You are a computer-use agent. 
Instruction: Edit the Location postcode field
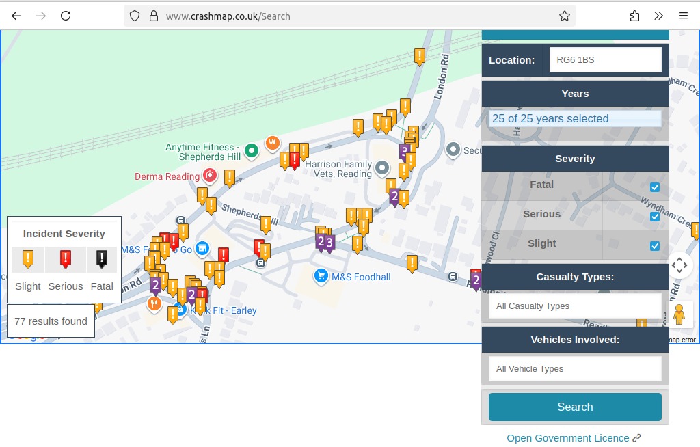606,60
